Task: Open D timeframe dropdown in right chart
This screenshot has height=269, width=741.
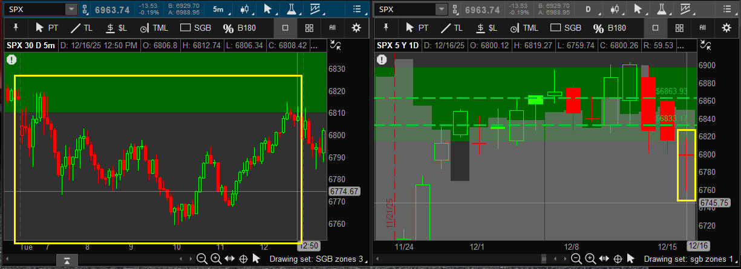Action: (588, 9)
